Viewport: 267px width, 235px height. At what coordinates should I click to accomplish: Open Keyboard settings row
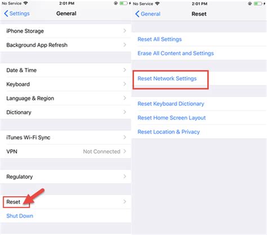coord(65,84)
